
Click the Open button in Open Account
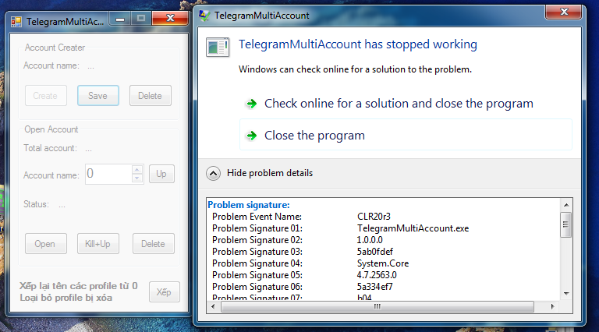click(x=45, y=244)
